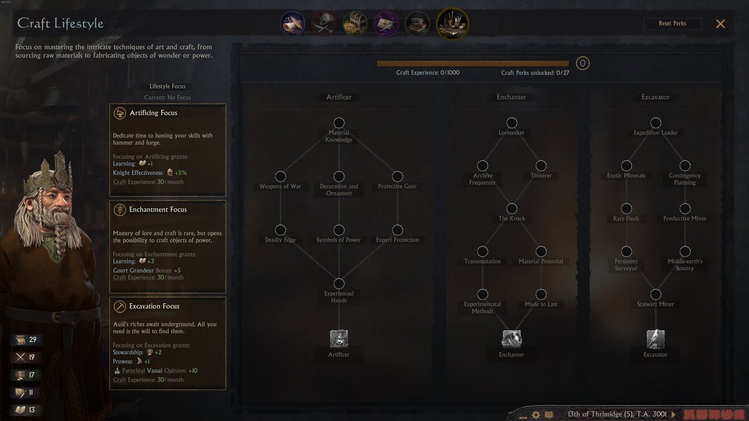Click the Excavator trait icon
The width and height of the screenshot is (749, 421).
(655, 339)
